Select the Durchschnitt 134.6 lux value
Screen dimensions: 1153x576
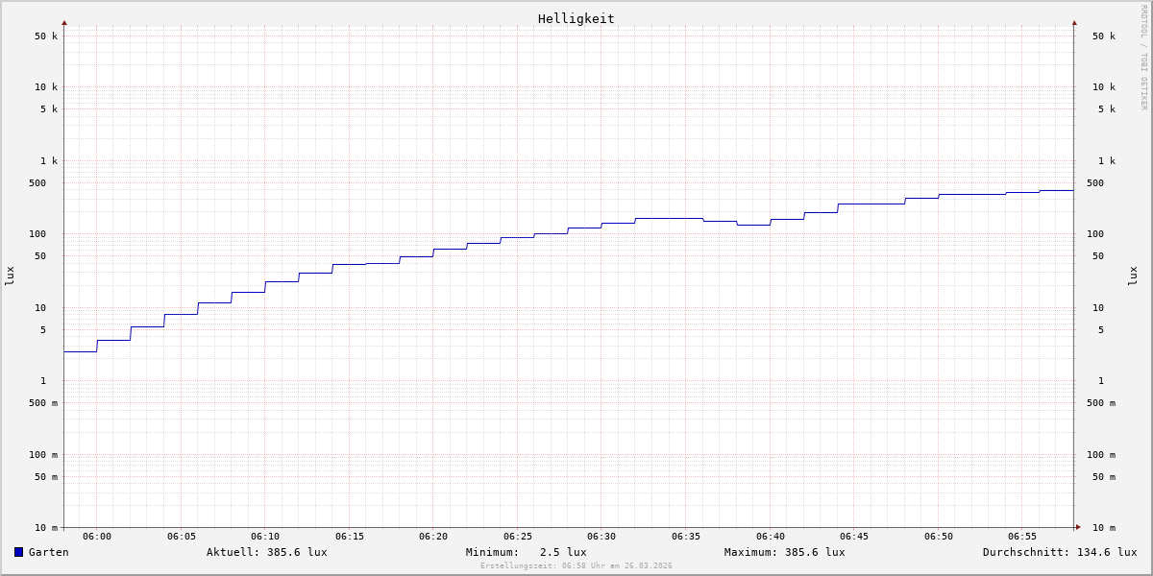tap(1059, 552)
